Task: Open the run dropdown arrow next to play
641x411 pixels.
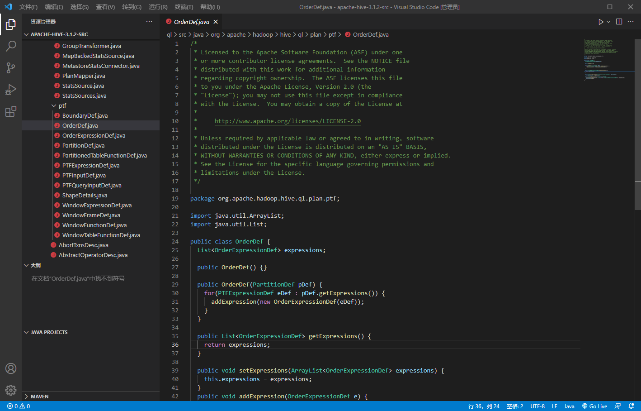Action: coord(608,22)
